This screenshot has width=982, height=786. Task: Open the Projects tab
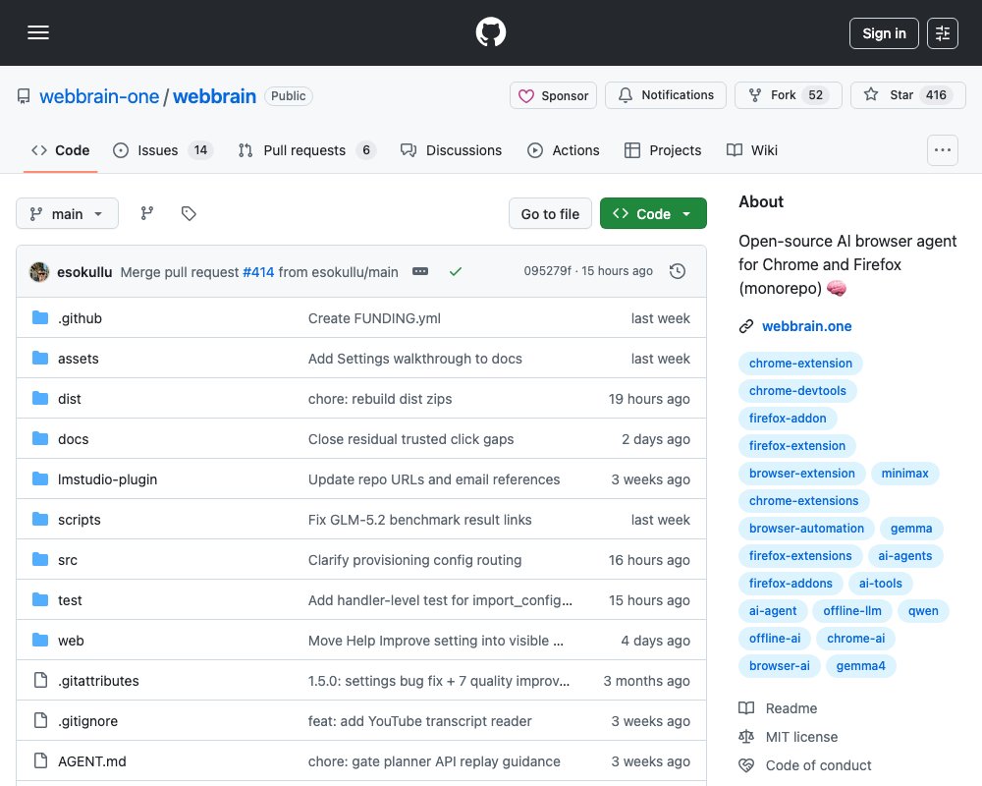663,150
